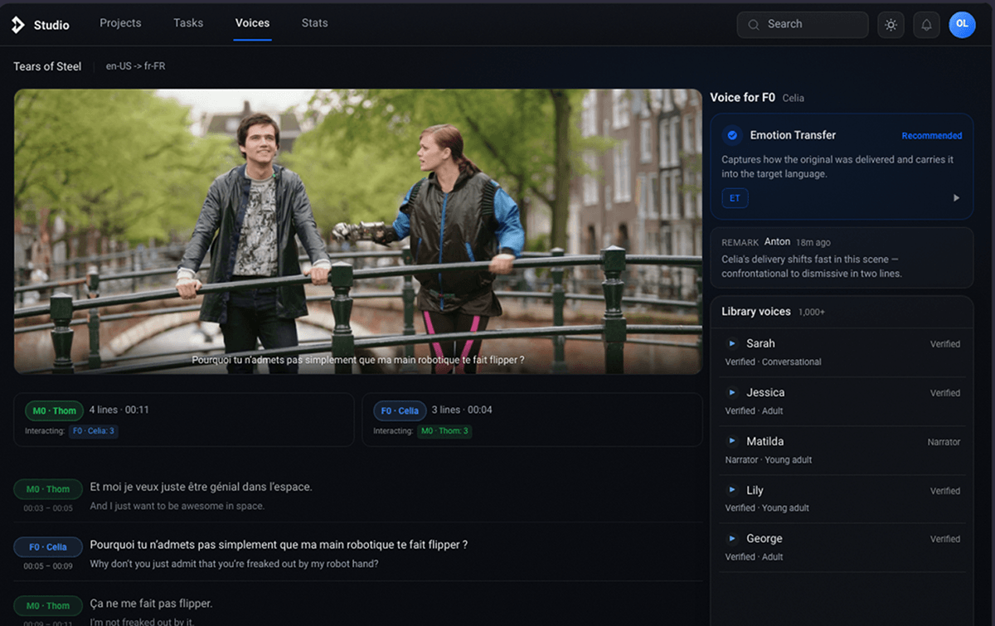Click source text 'Why don't you just admit'
Screen dimensions: 995x626
234,564
